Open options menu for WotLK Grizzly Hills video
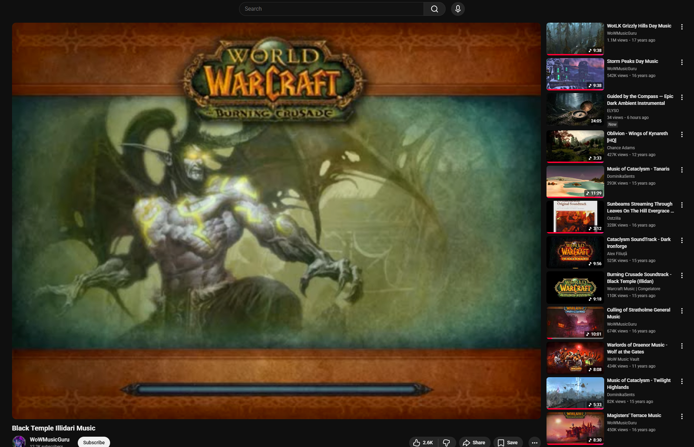This screenshot has height=447, width=694. tap(682, 27)
